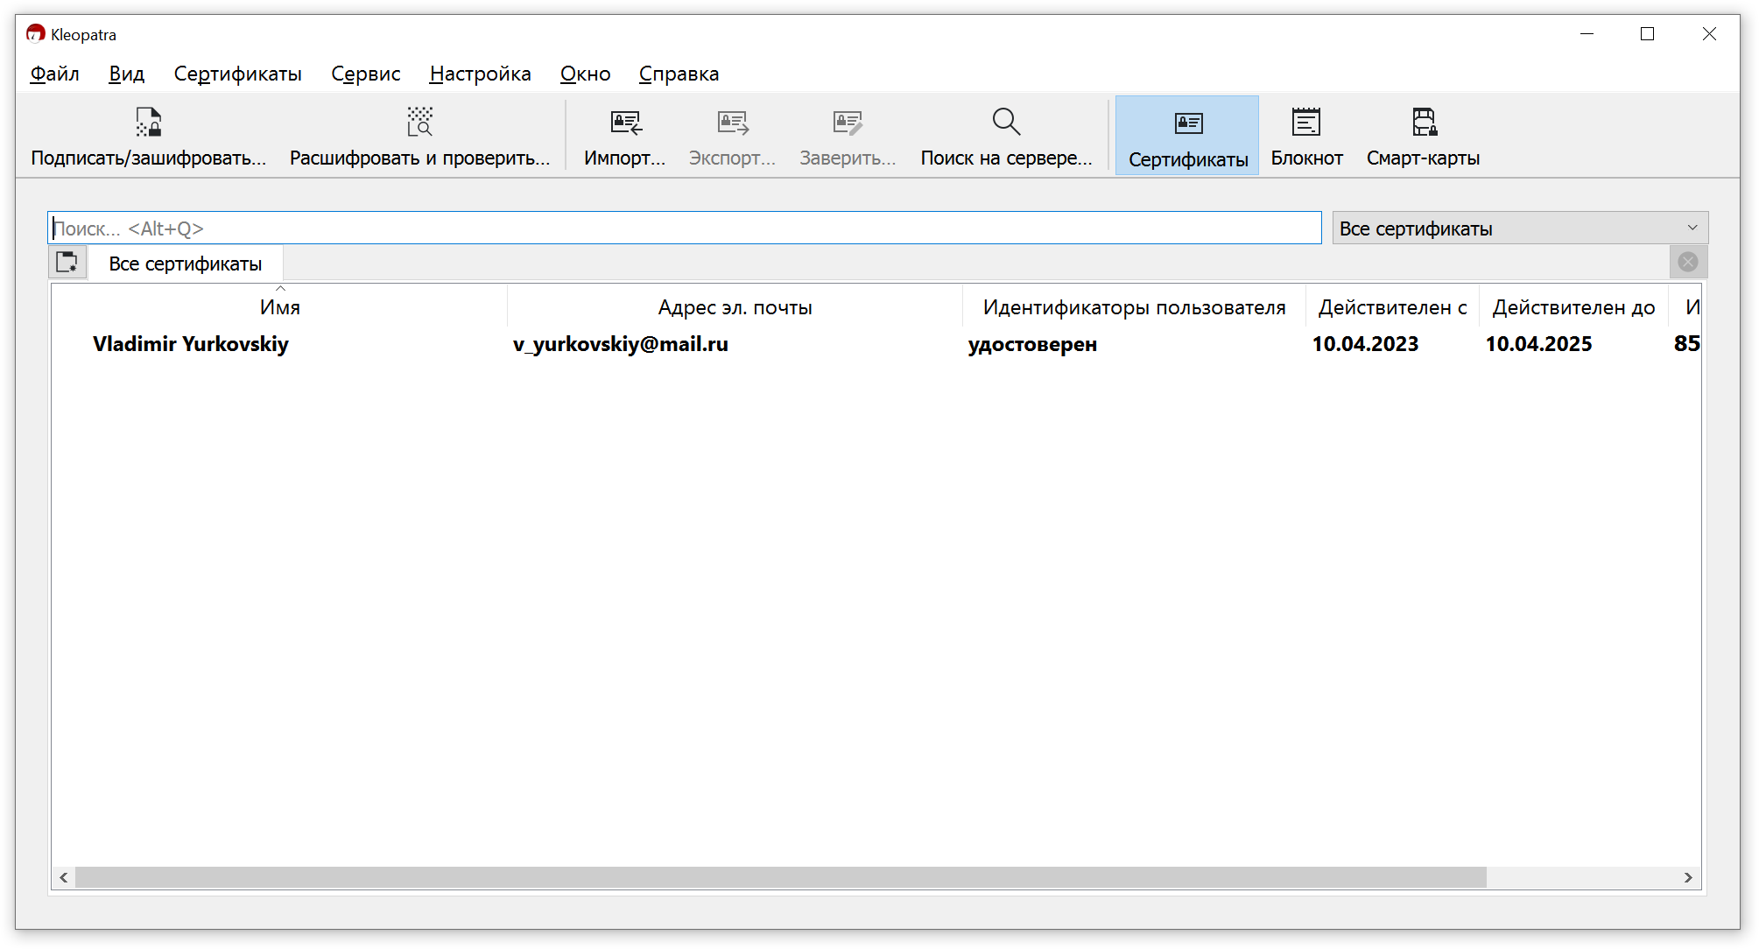
Task: Click the horizontal scrollbar right arrow
Action: 1688,877
